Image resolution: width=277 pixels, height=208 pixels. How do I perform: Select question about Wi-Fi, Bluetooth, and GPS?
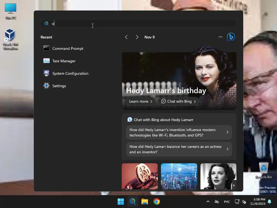coord(179,132)
